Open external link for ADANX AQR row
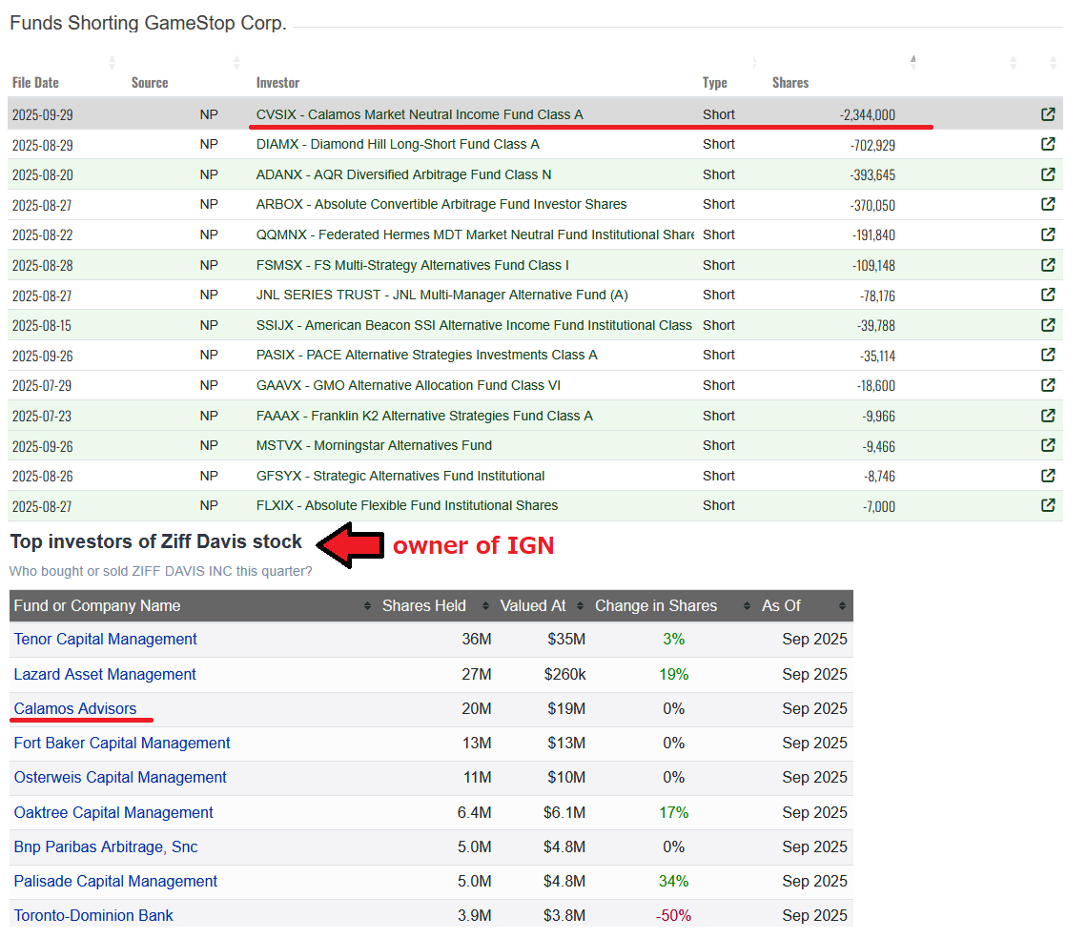The image size is (1087, 938). point(1048,174)
